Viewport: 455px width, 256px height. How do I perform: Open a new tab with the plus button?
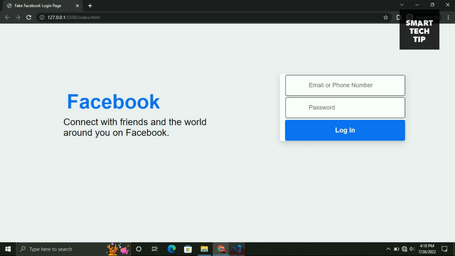point(90,6)
